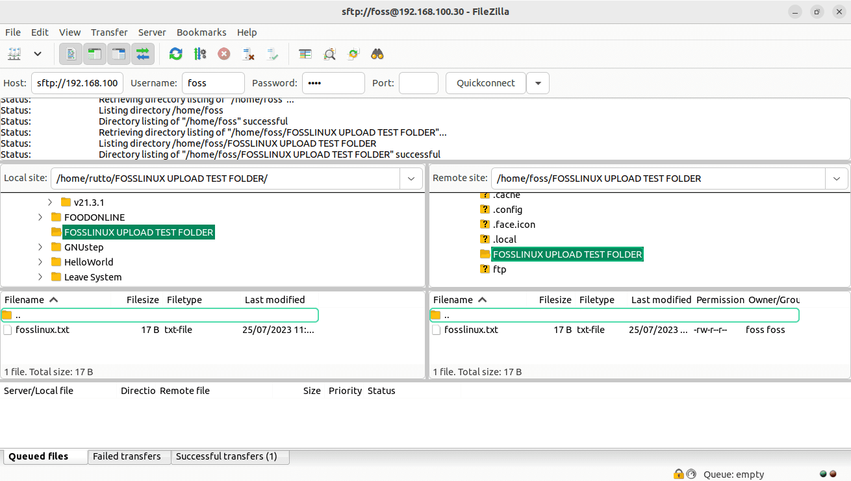Open the Transfer menu
851x481 pixels.
point(109,32)
